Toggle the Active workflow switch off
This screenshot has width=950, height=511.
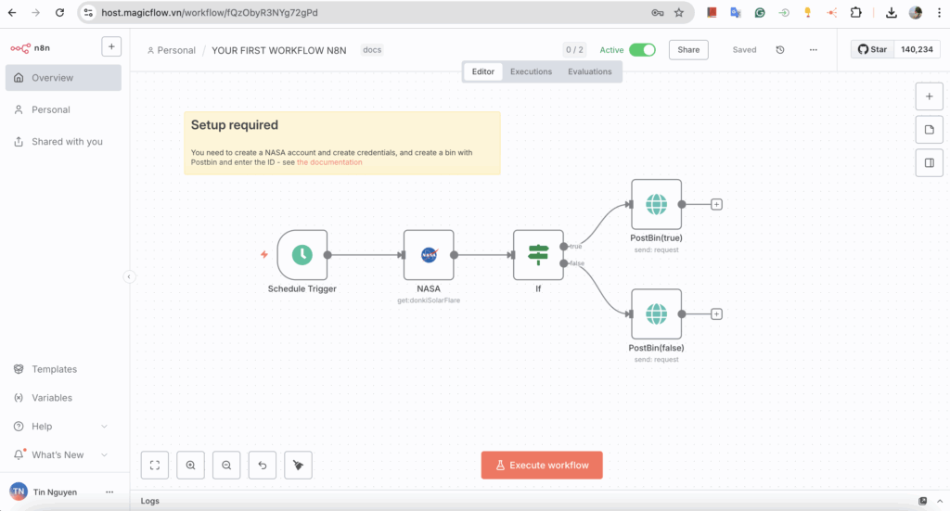tap(642, 50)
